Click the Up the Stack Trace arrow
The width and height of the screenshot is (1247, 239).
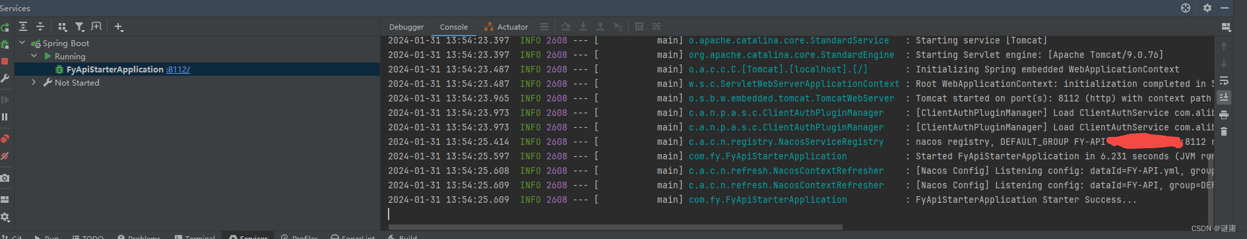coord(1224,46)
